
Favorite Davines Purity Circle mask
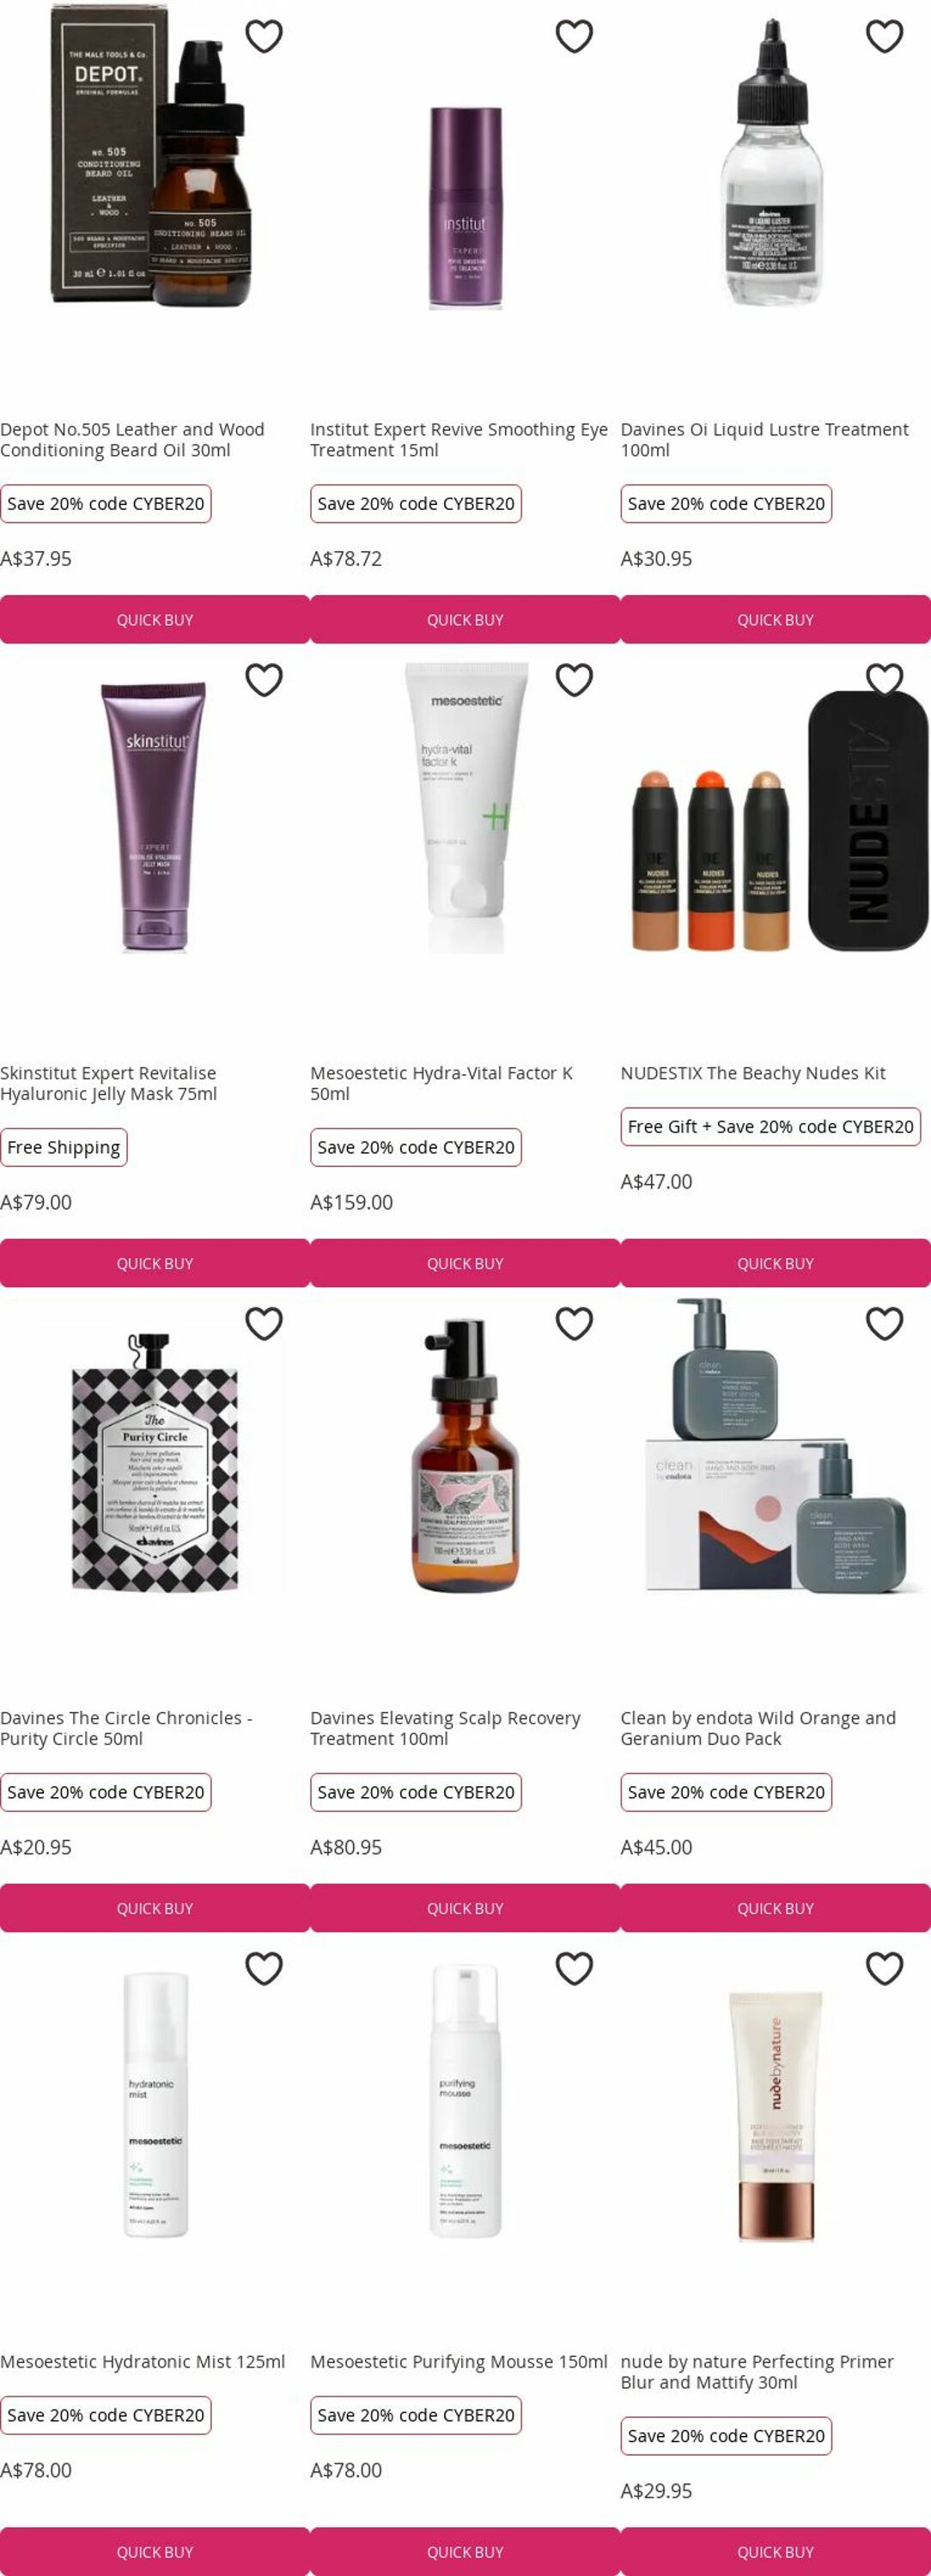[x=264, y=1324]
